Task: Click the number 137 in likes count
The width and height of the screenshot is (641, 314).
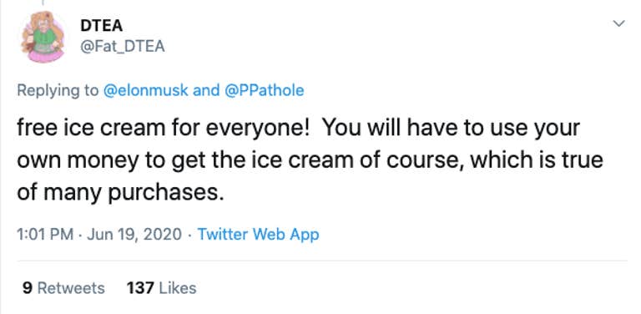Action: pos(140,288)
